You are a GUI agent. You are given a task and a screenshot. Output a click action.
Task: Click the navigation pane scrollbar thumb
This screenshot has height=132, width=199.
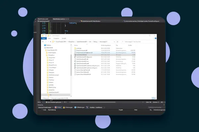pos(71,65)
